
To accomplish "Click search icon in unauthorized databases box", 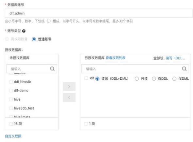I will (52, 69).
